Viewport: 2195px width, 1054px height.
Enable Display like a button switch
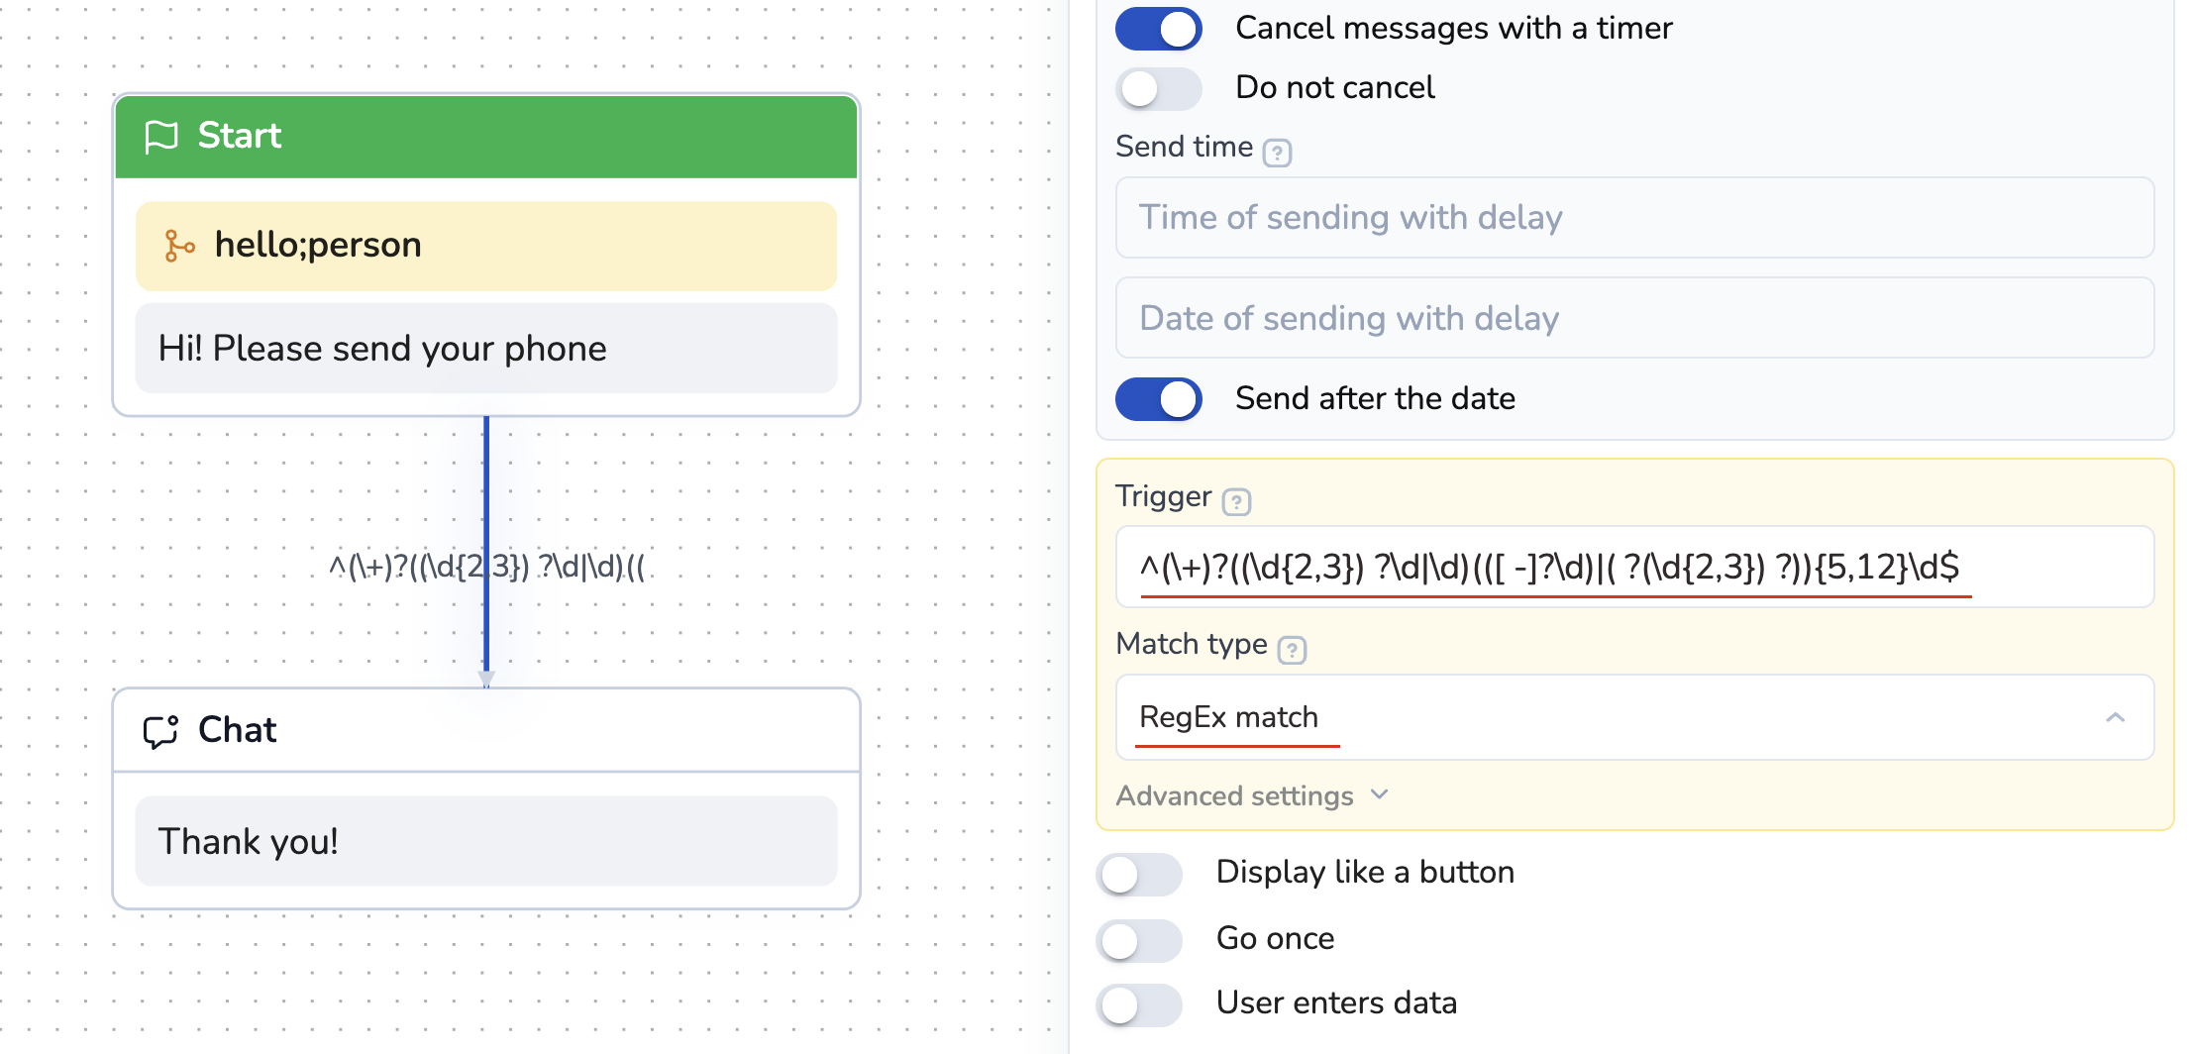(1139, 874)
